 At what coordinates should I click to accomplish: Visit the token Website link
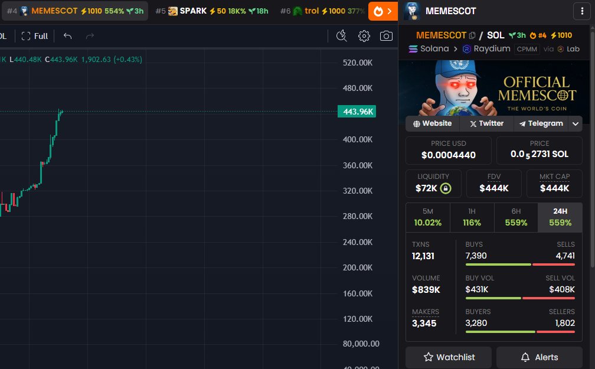click(x=433, y=124)
